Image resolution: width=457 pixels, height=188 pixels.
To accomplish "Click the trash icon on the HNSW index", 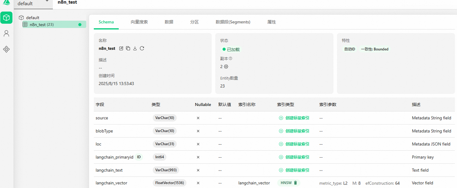I will click(x=295, y=183).
